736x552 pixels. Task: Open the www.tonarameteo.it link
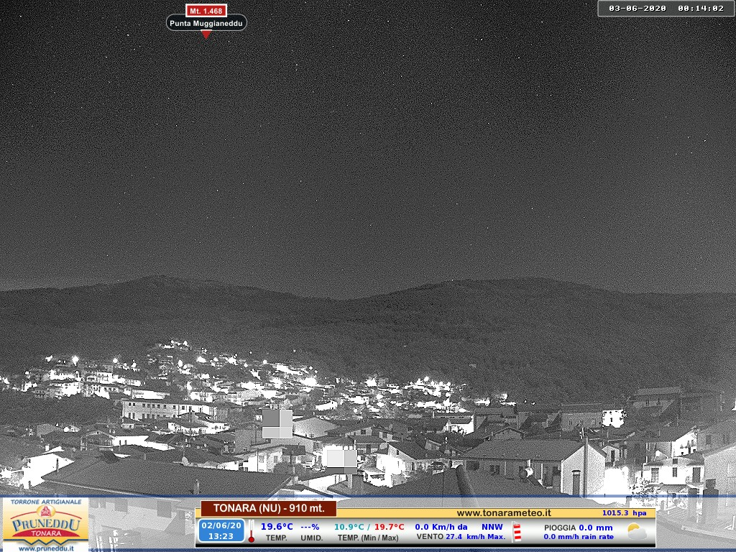tap(504, 513)
